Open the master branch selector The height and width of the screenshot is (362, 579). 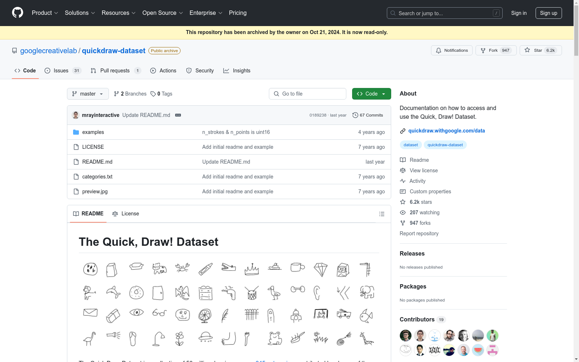(88, 94)
